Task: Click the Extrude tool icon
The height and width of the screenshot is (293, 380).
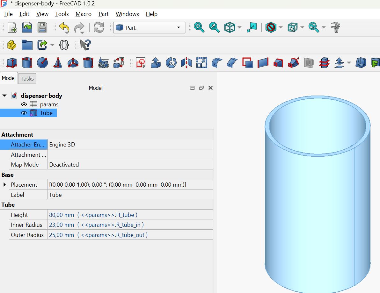Action: click(156, 63)
